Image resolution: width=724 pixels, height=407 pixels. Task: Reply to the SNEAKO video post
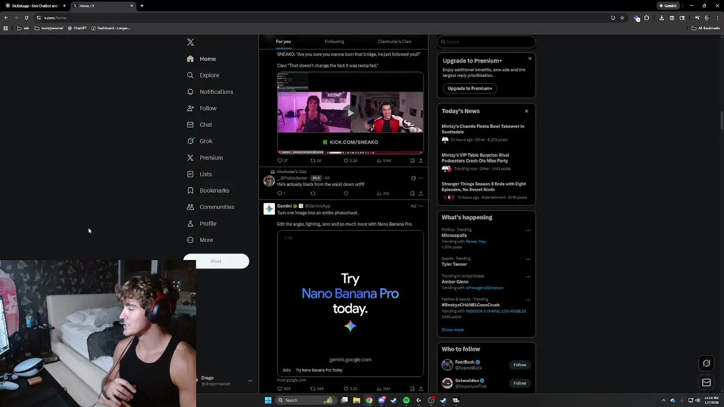coord(280,161)
